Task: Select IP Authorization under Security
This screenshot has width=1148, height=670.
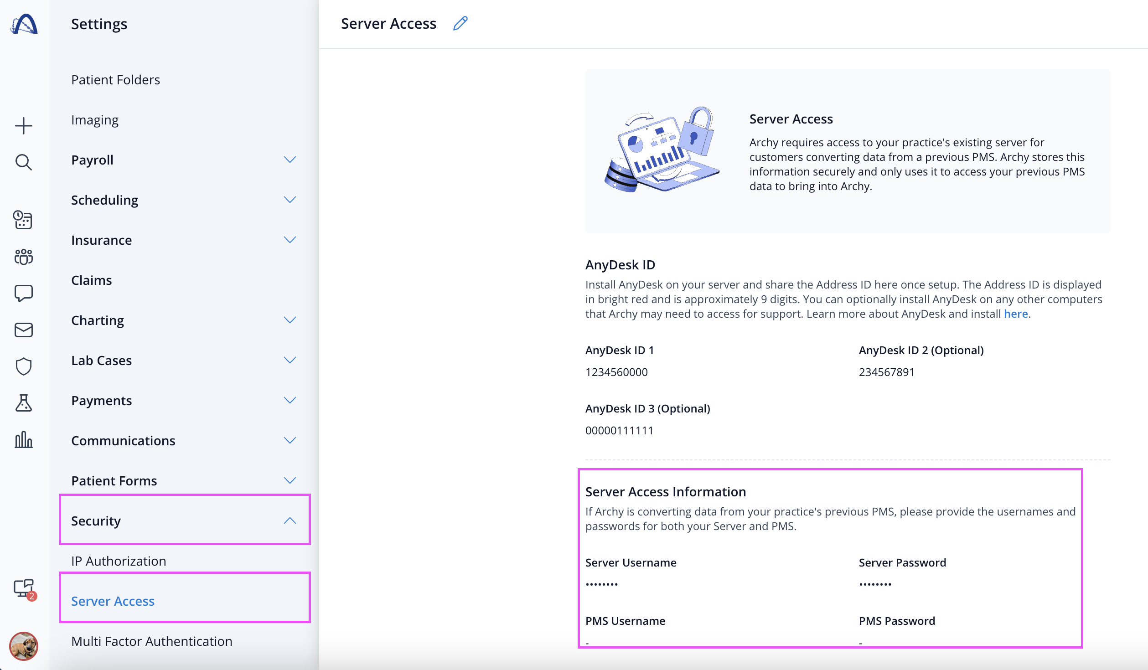Action: pos(119,561)
